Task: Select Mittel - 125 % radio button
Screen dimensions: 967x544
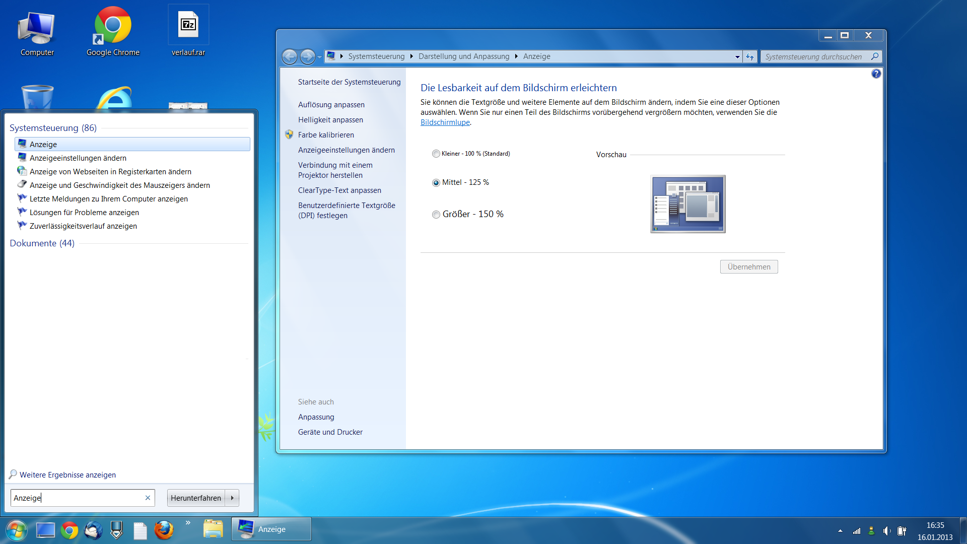Action: 436,182
